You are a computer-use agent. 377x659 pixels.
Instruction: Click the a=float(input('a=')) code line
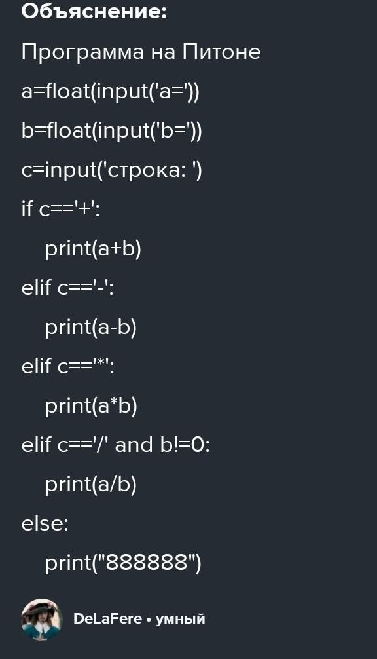[x=111, y=91]
